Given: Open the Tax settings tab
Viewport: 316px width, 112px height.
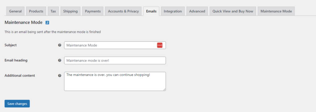Looking at the screenshot, I should click(53, 11).
